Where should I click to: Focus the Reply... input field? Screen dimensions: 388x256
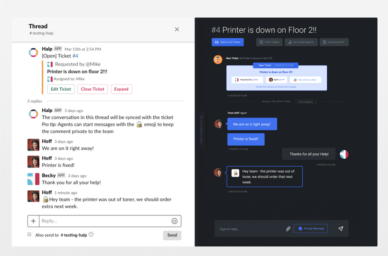pyautogui.click(x=104, y=221)
